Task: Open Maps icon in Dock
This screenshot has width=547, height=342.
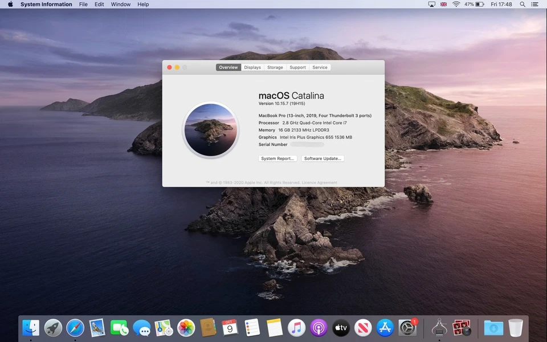Action: point(164,328)
